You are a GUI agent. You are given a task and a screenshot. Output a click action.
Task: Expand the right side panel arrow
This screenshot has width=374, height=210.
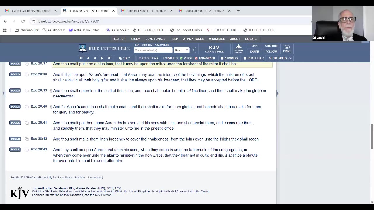[277, 93]
